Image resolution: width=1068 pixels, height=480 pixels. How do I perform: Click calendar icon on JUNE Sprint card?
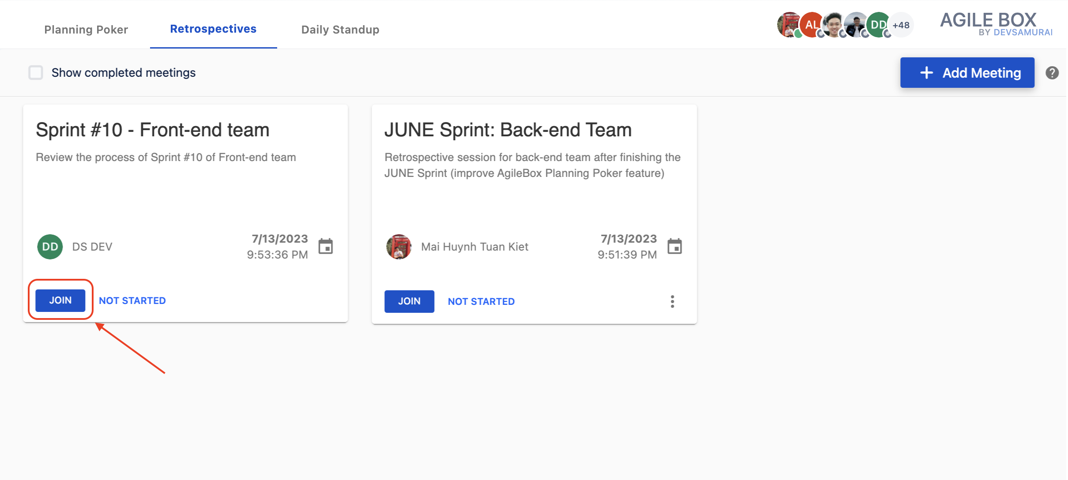coord(674,246)
